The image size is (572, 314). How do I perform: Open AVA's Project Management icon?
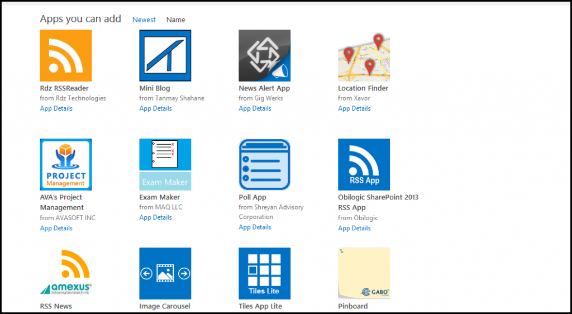pos(66,164)
